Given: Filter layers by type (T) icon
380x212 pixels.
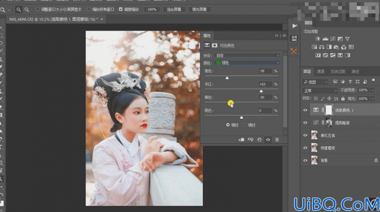Looking at the screenshot, I should tap(350, 82).
